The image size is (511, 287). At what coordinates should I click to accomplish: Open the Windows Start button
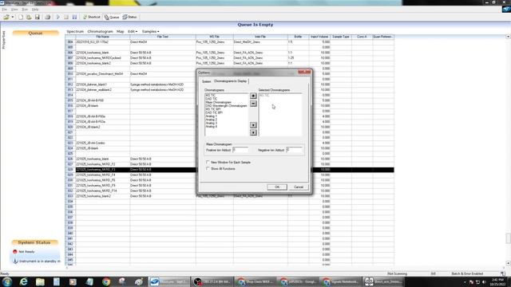tap(7, 281)
